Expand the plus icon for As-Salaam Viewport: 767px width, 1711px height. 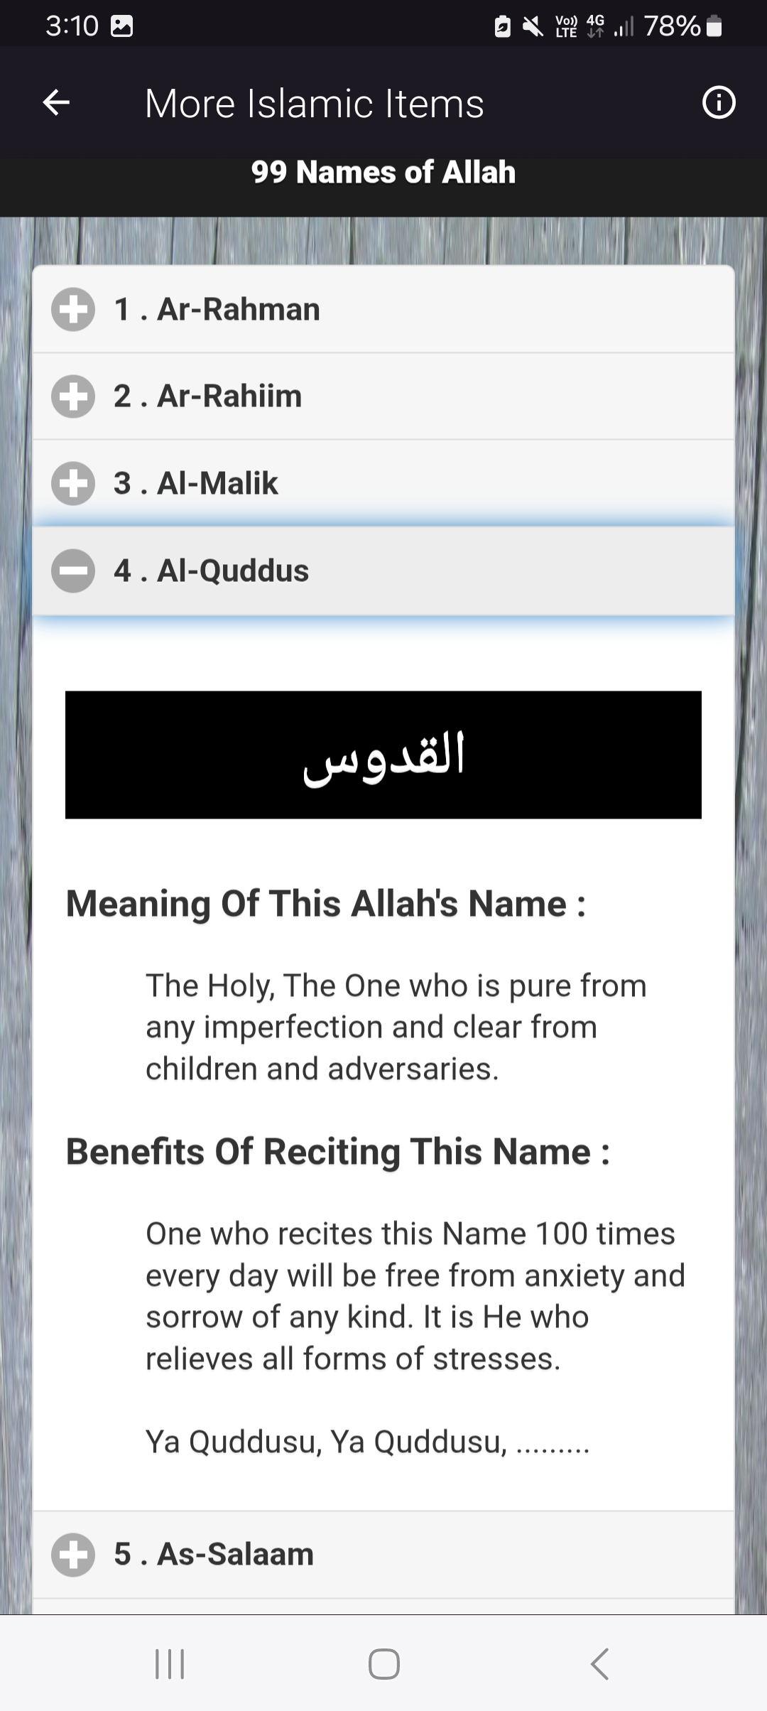tap(73, 1554)
